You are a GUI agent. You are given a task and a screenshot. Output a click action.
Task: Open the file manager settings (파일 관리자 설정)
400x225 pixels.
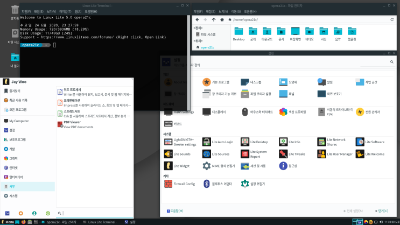pos(256,94)
